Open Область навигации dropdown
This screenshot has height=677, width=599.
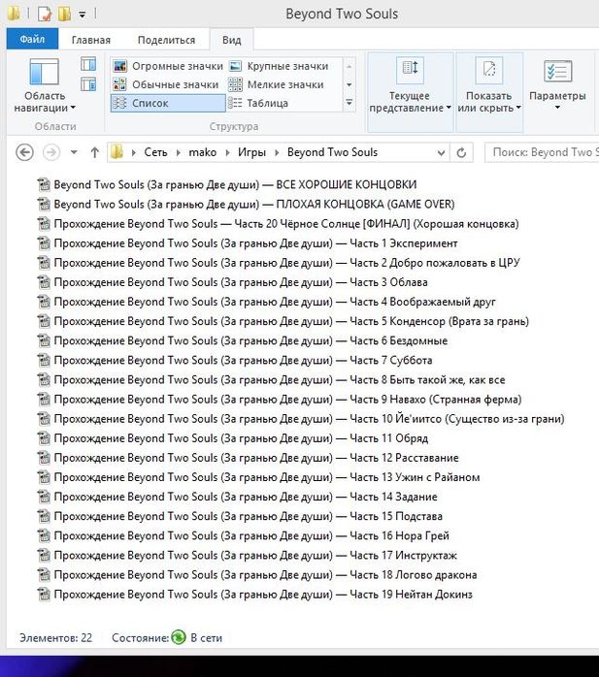(44, 86)
